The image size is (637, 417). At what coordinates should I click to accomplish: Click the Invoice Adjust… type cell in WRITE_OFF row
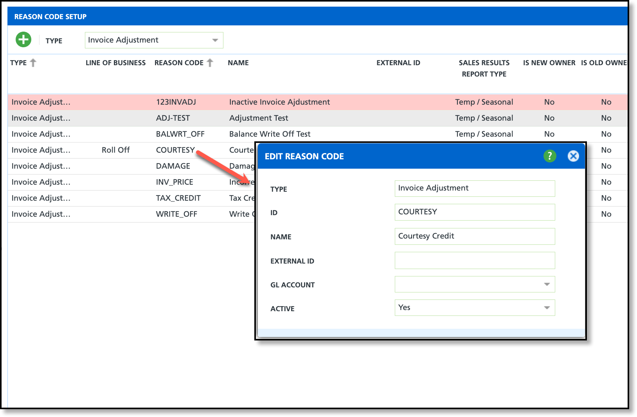[x=41, y=214]
